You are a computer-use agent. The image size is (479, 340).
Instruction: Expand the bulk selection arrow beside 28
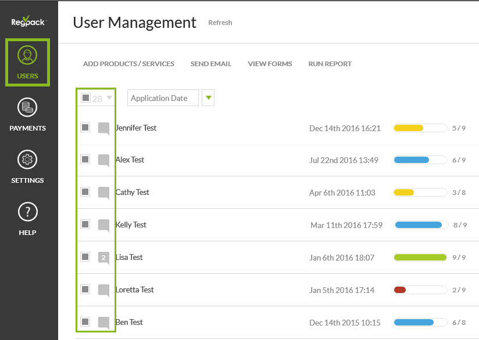[109, 98]
